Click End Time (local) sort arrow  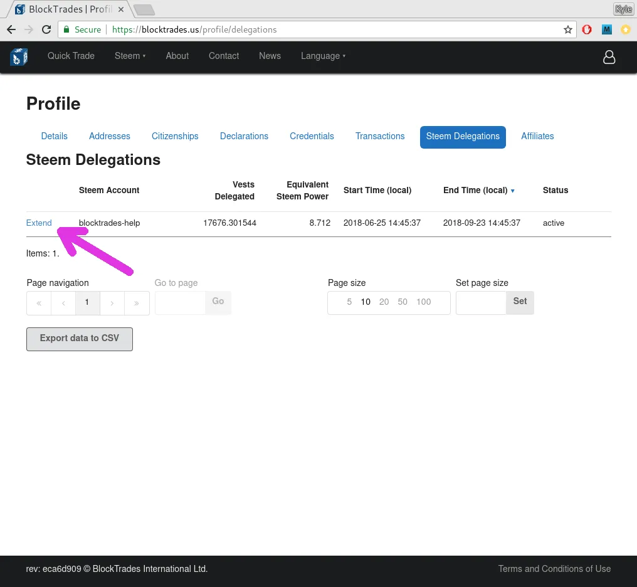click(x=513, y=191)
